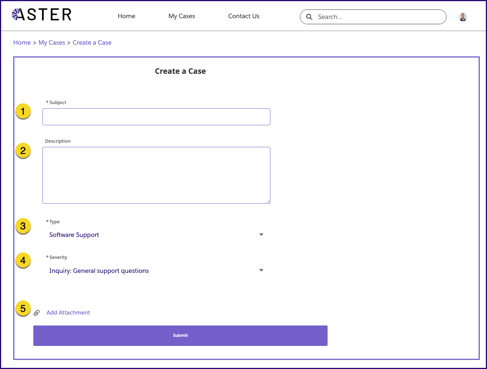
Task: Go to Home in the top navigation
Action: [126, 16]
